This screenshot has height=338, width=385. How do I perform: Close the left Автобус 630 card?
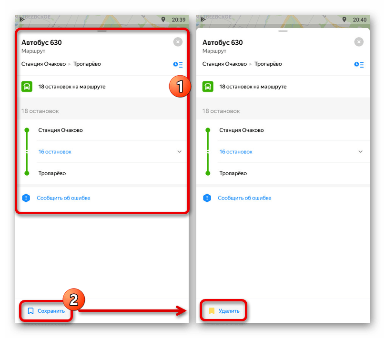click(x=178, y=42)
